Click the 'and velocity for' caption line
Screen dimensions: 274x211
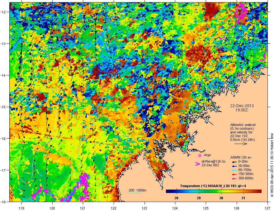(x=241, y=132)
